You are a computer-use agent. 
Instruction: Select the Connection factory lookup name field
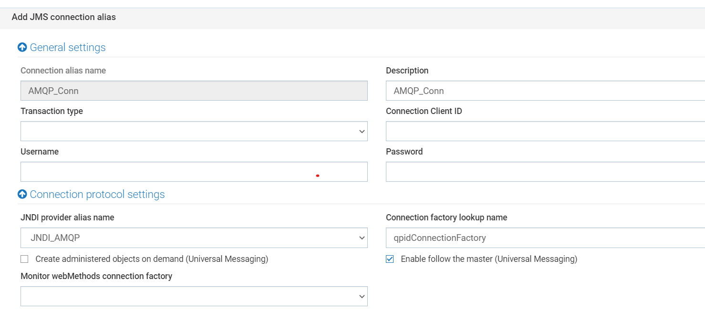click(x=544, y=238)
